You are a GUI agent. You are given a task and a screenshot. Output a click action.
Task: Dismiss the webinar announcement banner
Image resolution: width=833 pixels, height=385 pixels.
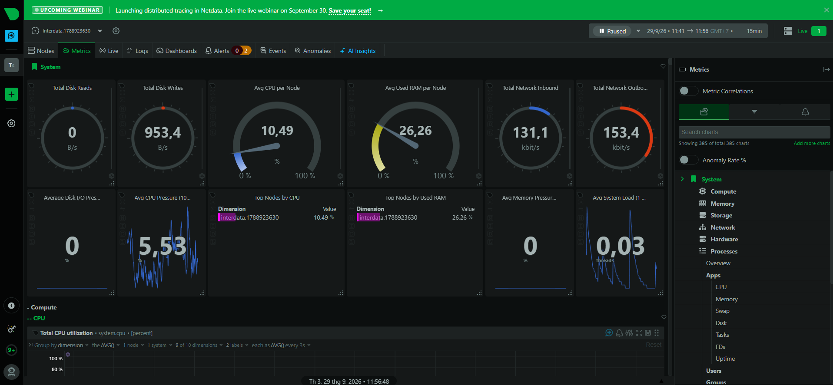click(826, 10)
